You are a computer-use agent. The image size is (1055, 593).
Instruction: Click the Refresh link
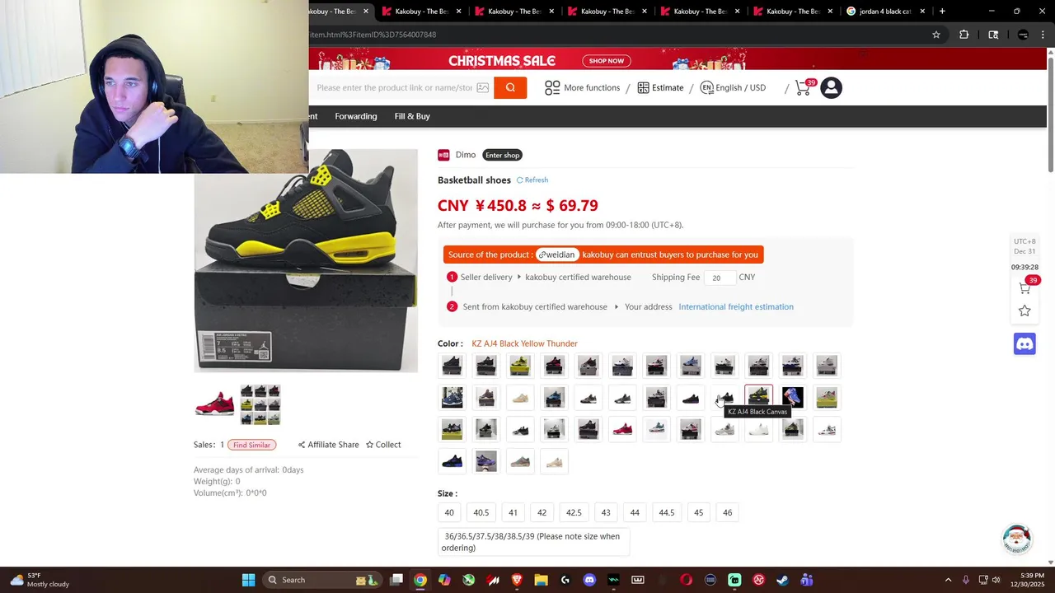536,180
